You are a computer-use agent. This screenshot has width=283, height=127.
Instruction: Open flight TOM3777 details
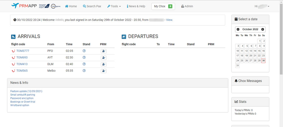click(x=23, y=51)
